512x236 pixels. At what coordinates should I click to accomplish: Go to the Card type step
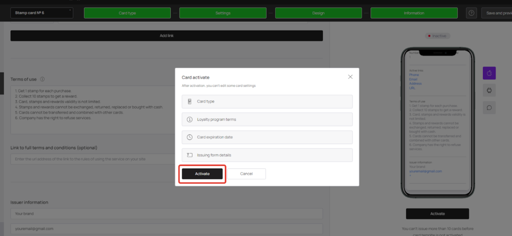pos(127,13)
